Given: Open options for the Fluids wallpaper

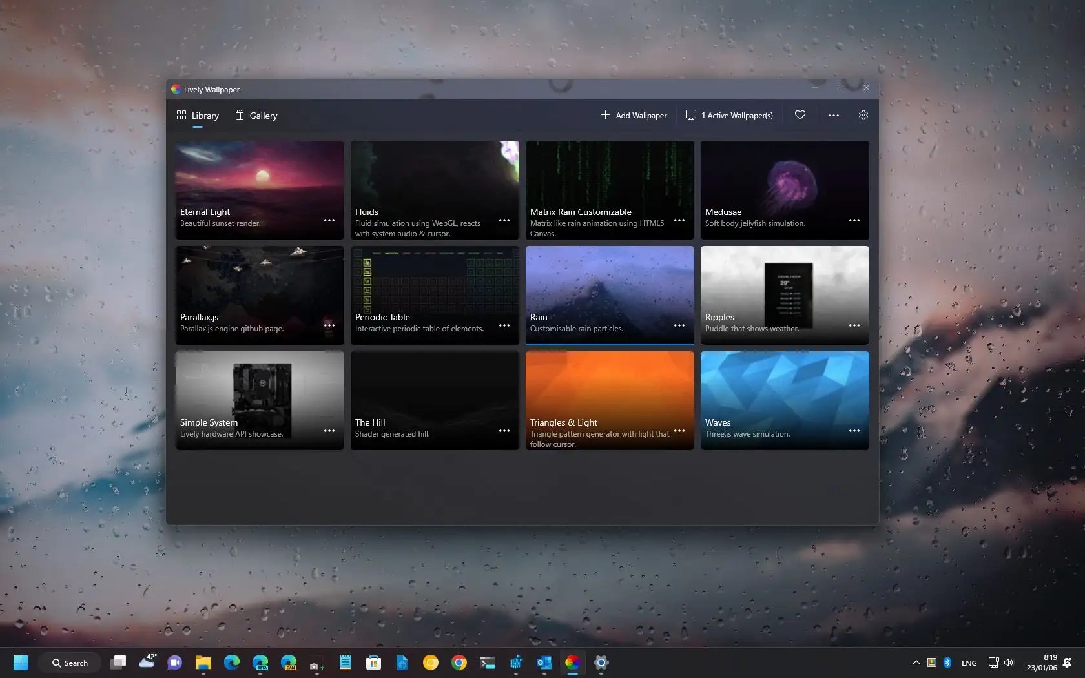Looking at the screenshot, I should click(x=504, y=220).
